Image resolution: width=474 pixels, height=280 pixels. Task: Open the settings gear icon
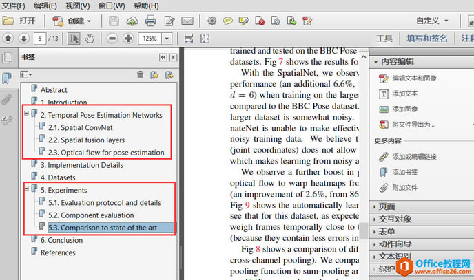click(x=212, y=21)
